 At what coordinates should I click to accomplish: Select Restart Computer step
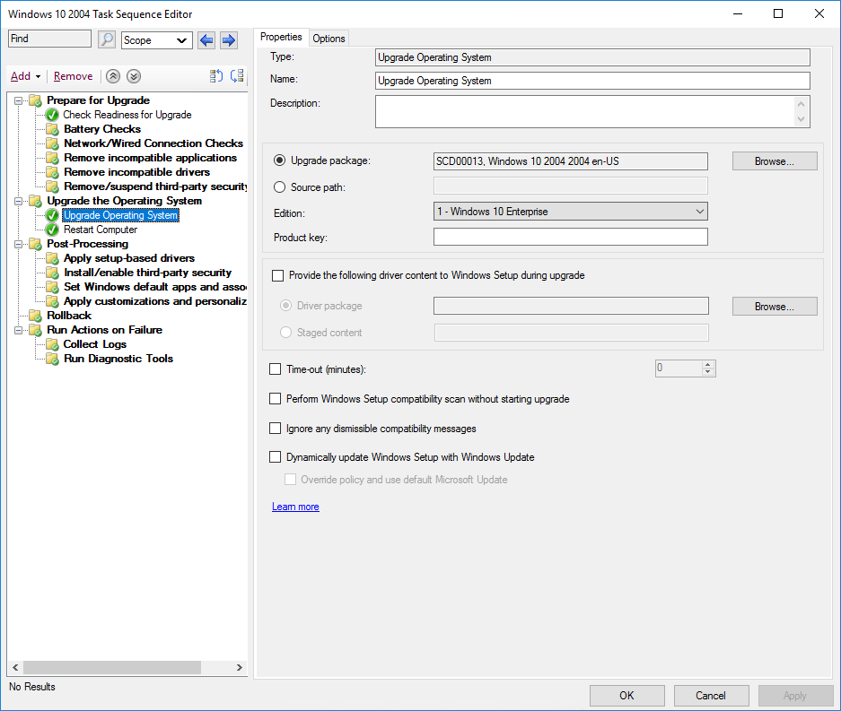(x=101, y=230)
